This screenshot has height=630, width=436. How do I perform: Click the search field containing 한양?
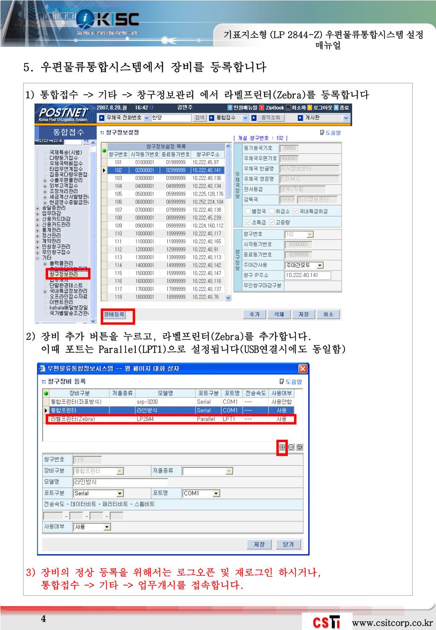click(172, 118)
